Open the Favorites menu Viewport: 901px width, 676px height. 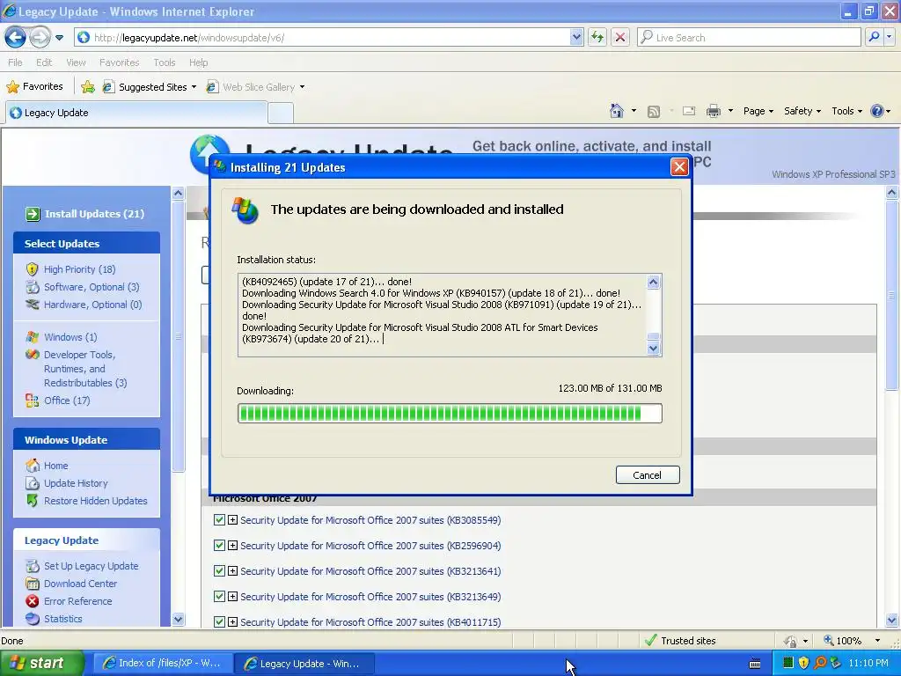click(119, 62)
